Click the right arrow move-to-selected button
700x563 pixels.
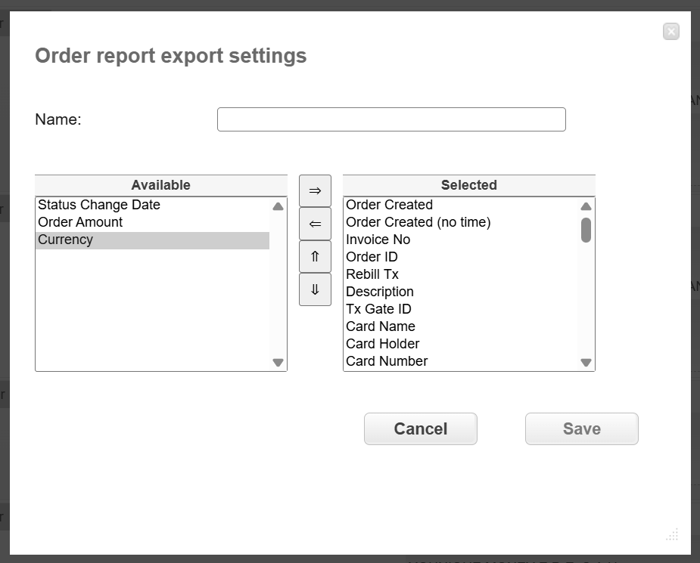315,191
